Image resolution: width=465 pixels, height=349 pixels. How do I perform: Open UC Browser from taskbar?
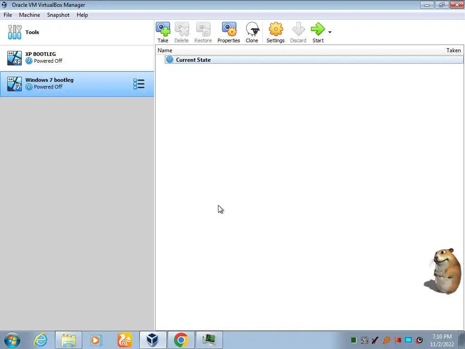pyautogui.click(x=124, y=340)
